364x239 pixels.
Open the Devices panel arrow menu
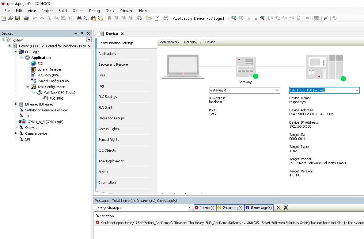tap(76, 33)
